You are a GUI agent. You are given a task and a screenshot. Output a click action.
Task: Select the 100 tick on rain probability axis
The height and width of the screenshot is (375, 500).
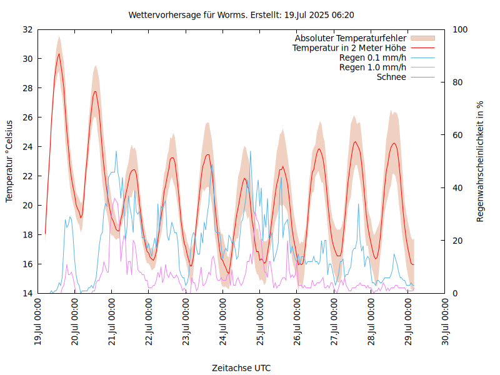(460, 29)
